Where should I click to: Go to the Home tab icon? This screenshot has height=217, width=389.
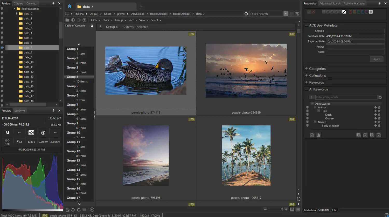pyautogui.click(x=70, y=6)
